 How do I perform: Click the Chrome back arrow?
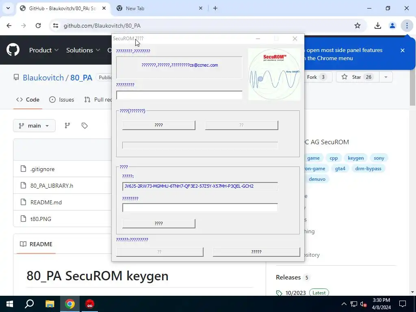click(x=9, y=26)
